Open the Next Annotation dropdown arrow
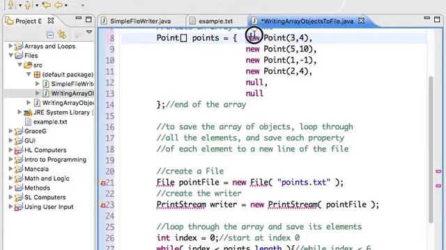This screenshot has width=446, height=250. [20, 5]
